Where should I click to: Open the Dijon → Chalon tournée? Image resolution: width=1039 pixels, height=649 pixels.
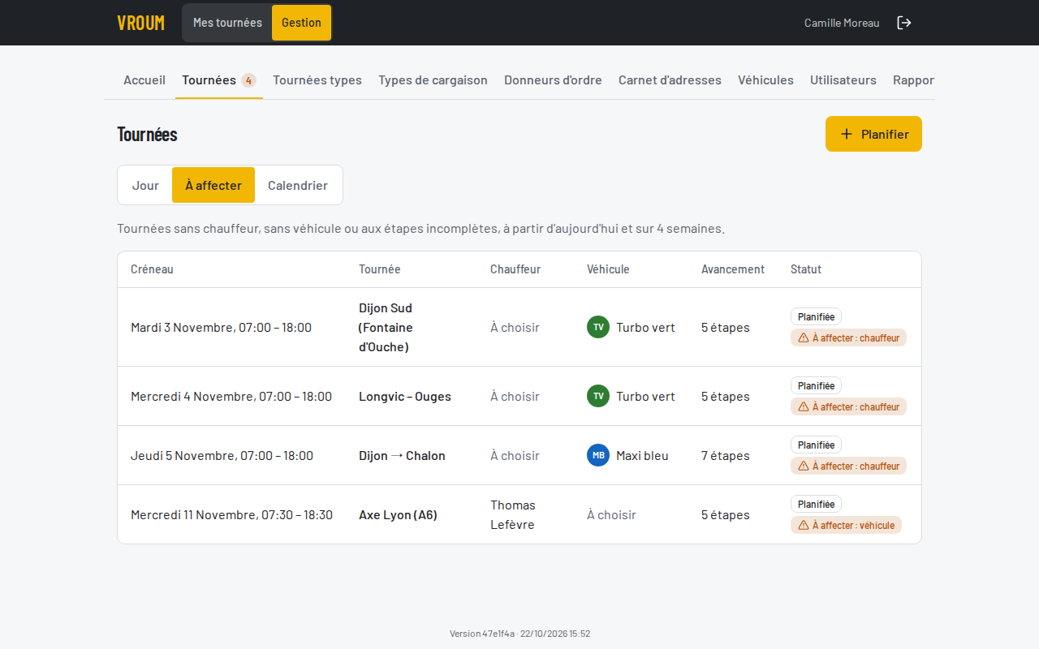tap(402, 455)
